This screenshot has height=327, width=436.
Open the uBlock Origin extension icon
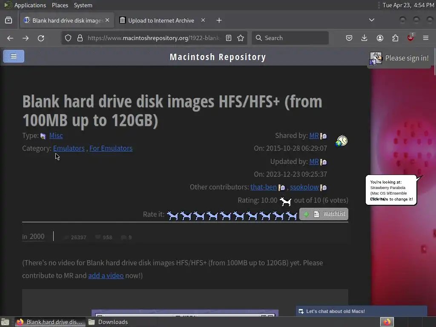pyautogui.click(x=410, y=37)
